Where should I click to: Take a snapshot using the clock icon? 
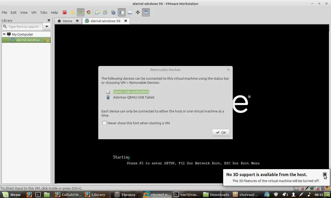97,12
